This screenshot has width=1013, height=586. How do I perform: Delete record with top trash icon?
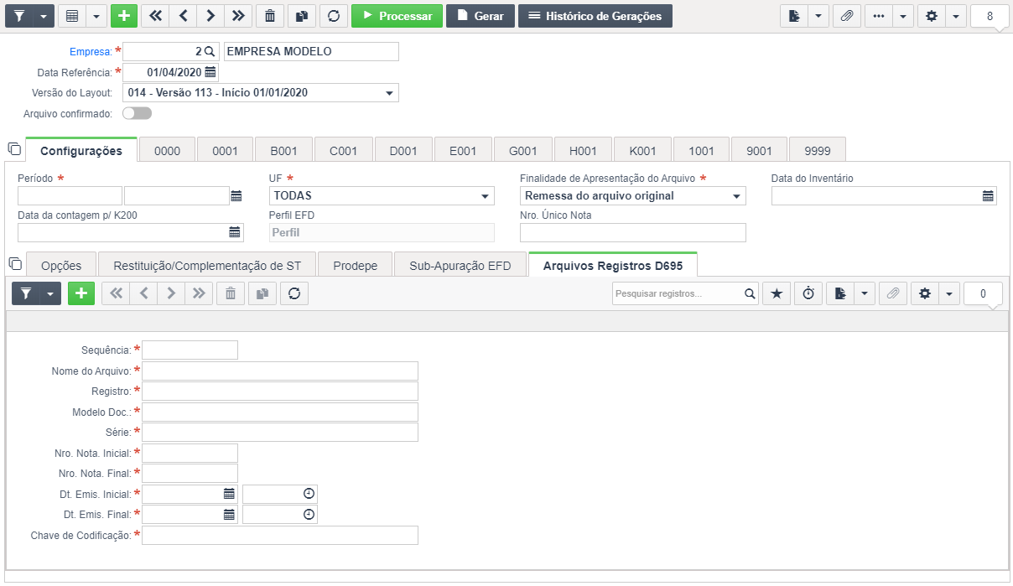(269, 16)
